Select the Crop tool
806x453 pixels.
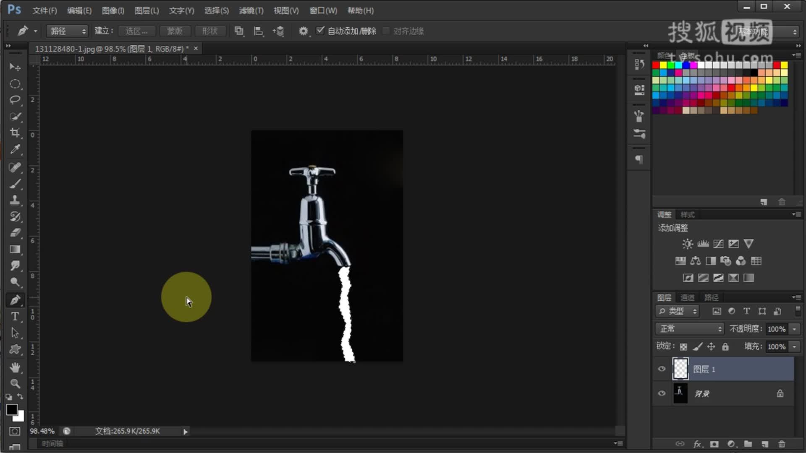[15, 133]
